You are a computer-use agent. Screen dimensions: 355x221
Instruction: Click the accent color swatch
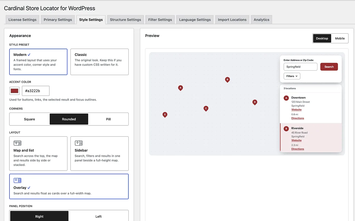click(x=14, y=91)
